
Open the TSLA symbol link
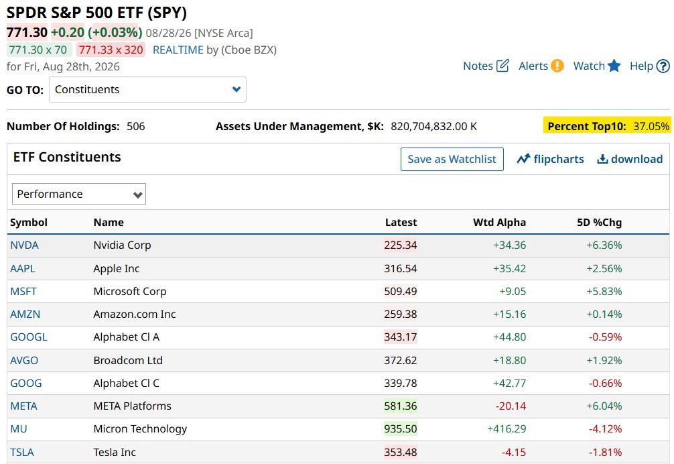coord(22,452)
